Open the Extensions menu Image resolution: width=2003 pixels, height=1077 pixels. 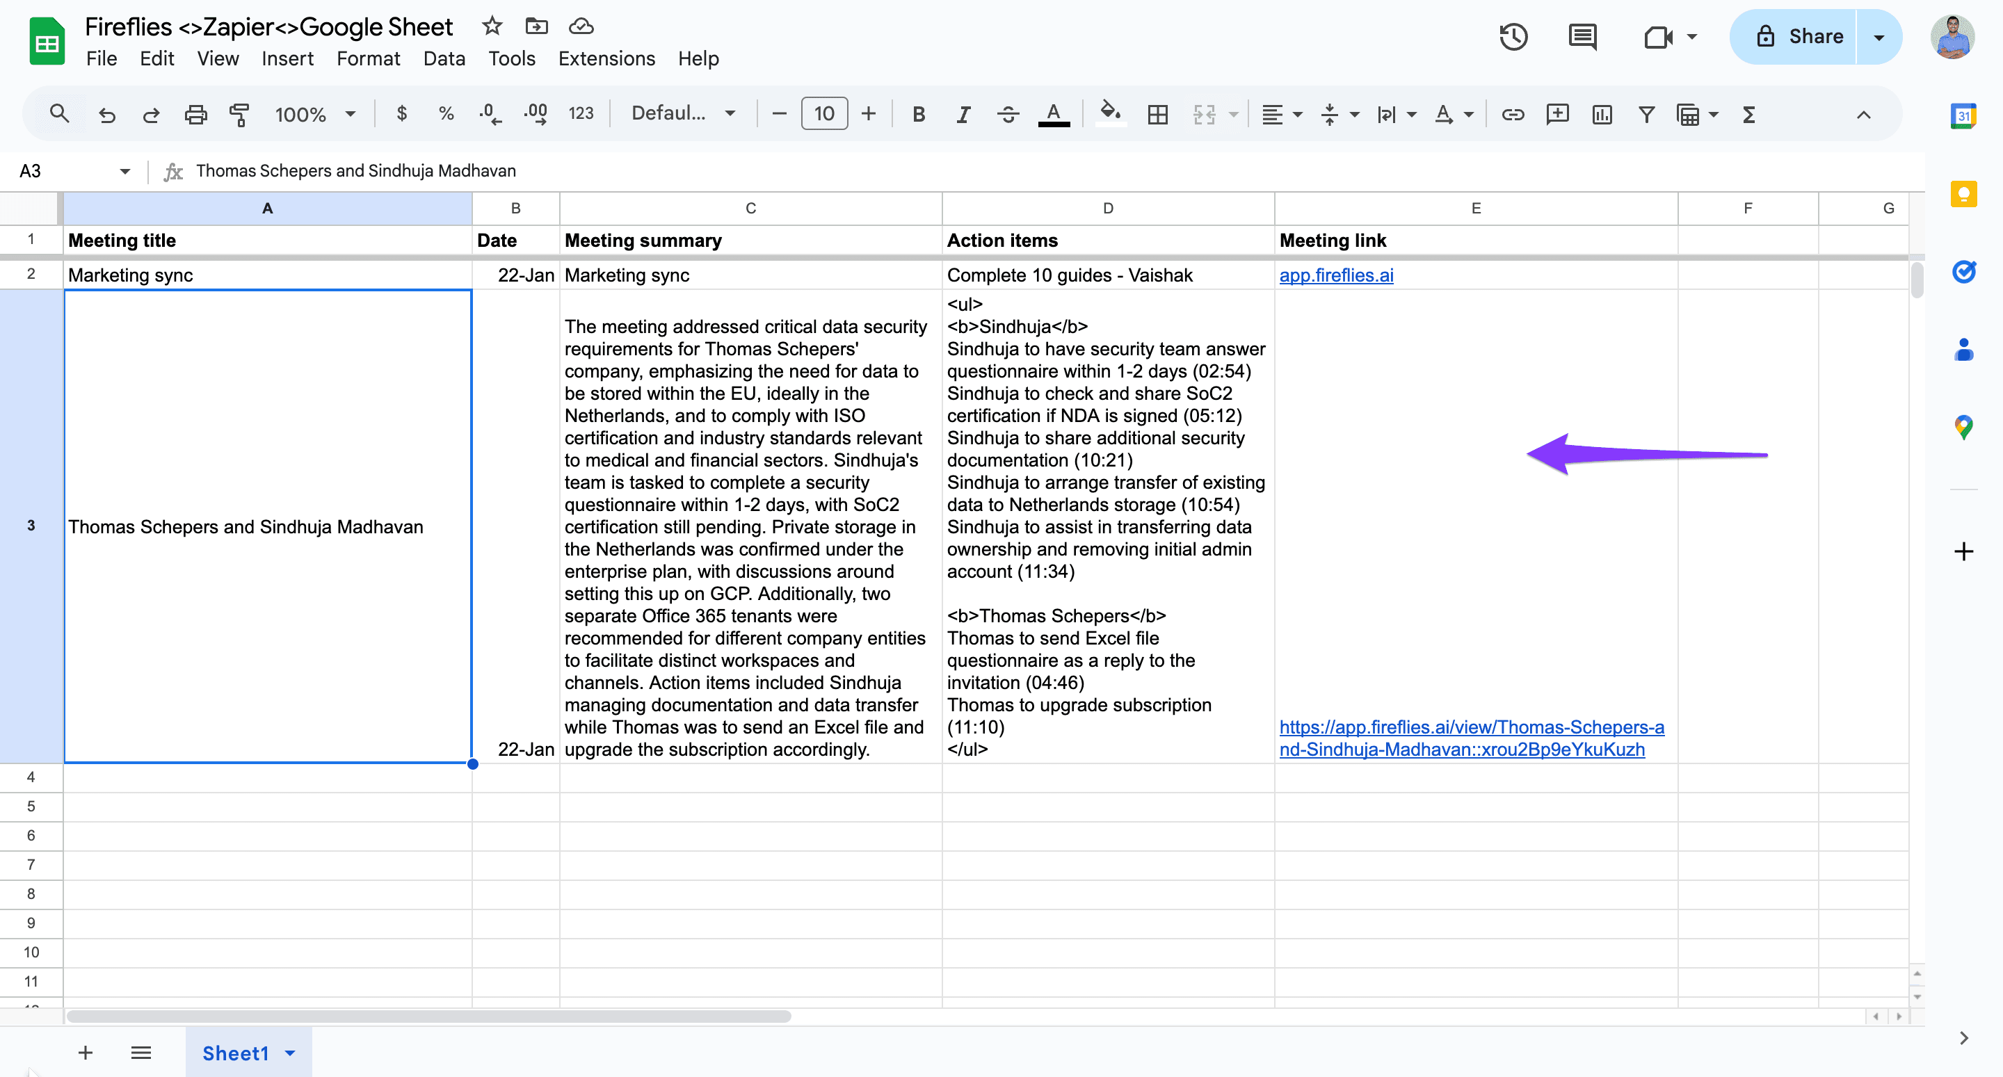(x=606, y=58)
